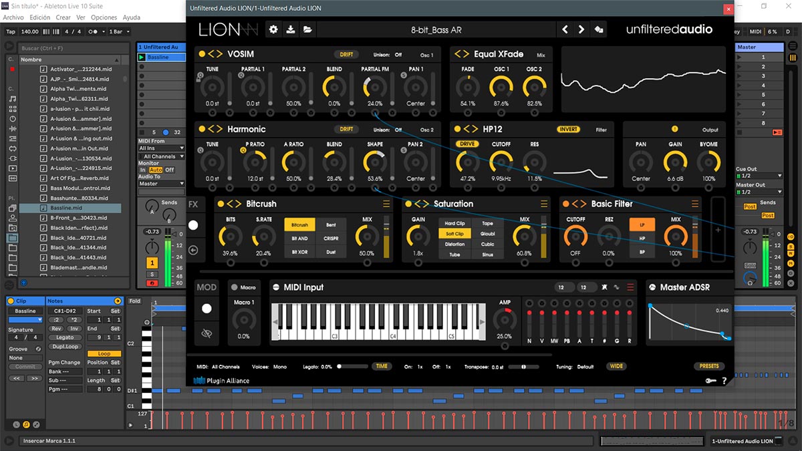
Task: Click the license key icon
Action: [x=710, y=381]
